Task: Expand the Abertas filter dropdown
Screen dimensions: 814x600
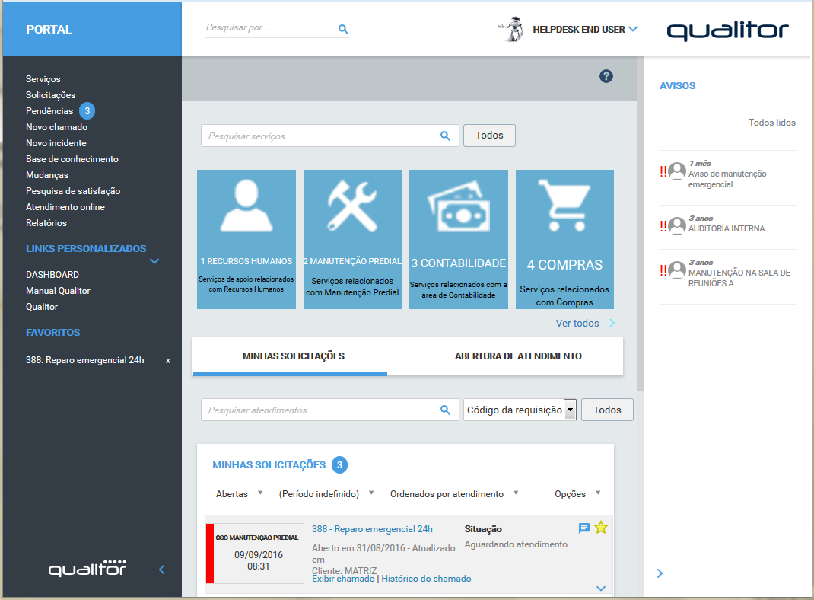Action: click(260, 493)
